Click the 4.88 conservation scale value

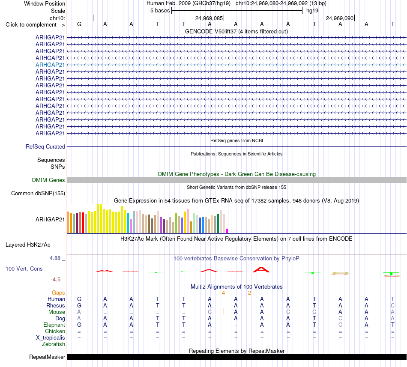coord(55,258)
